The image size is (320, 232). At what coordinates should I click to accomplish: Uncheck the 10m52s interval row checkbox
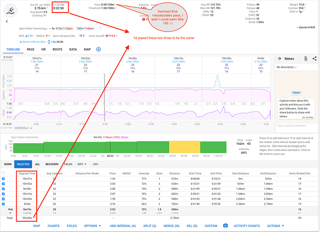click(x=3, y=184)
